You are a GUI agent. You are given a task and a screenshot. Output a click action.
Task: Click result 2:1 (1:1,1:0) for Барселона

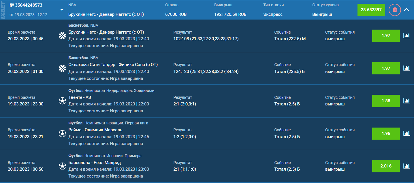pyautogui.click(x=185, y=169)
